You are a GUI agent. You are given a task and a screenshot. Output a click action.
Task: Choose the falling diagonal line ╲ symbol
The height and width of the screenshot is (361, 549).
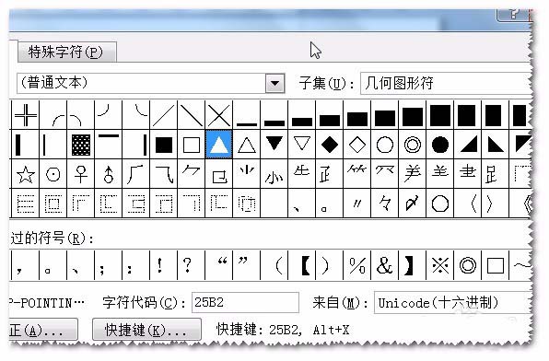coord(192,115)
